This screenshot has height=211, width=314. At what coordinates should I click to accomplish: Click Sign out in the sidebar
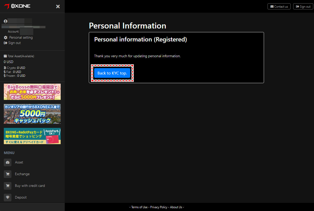point(14,43)
